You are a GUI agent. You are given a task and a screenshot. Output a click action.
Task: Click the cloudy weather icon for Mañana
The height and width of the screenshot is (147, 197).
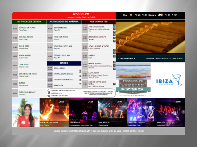click(x=161, y=15)
